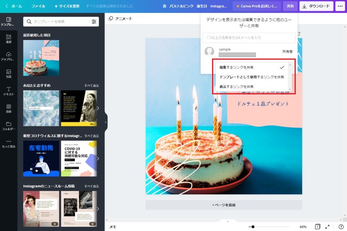
Task: Click the ダウンロード button
Action: (316, 6)
